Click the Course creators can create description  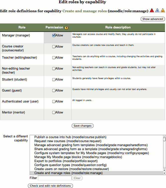pyautogui.click(x=103, y=45)
